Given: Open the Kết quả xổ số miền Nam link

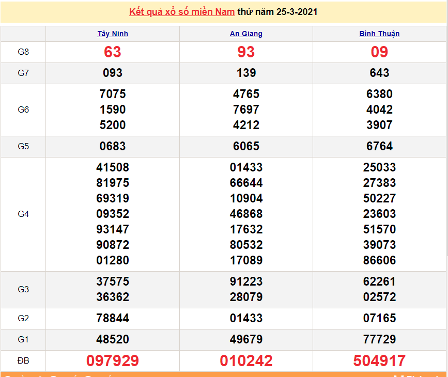Looking at the screenshot, I should 182,11.
